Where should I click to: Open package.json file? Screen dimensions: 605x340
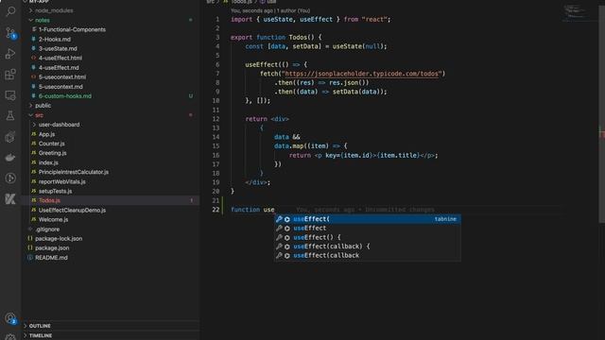click(x=52, y=247)
